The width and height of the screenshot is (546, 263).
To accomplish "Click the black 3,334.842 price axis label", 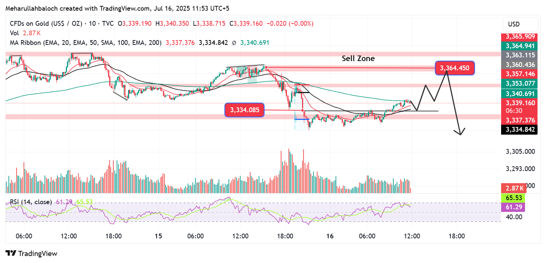I will [x=520, y=129].
